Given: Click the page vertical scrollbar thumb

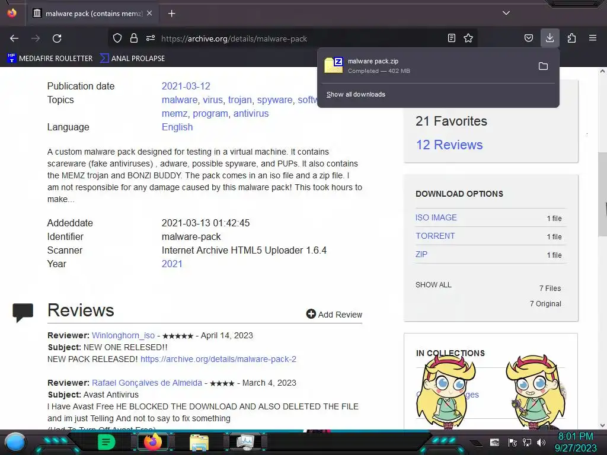Looking at the screenshot, I should coord(602,194).
